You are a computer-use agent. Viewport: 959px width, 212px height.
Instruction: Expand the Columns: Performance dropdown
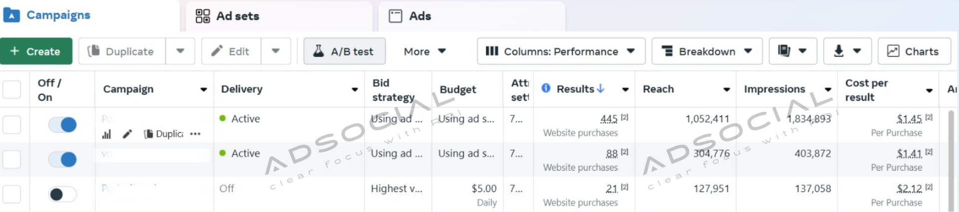tap(560, 51)
